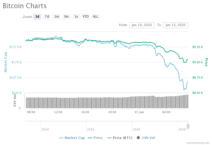The height and width of the screenshot is (145, 212).
Task: Show ALL time range
Action: (x=95, y=17)
